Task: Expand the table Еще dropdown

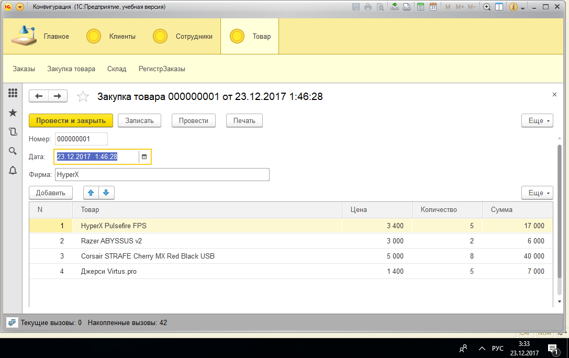Action: (538, 193)
